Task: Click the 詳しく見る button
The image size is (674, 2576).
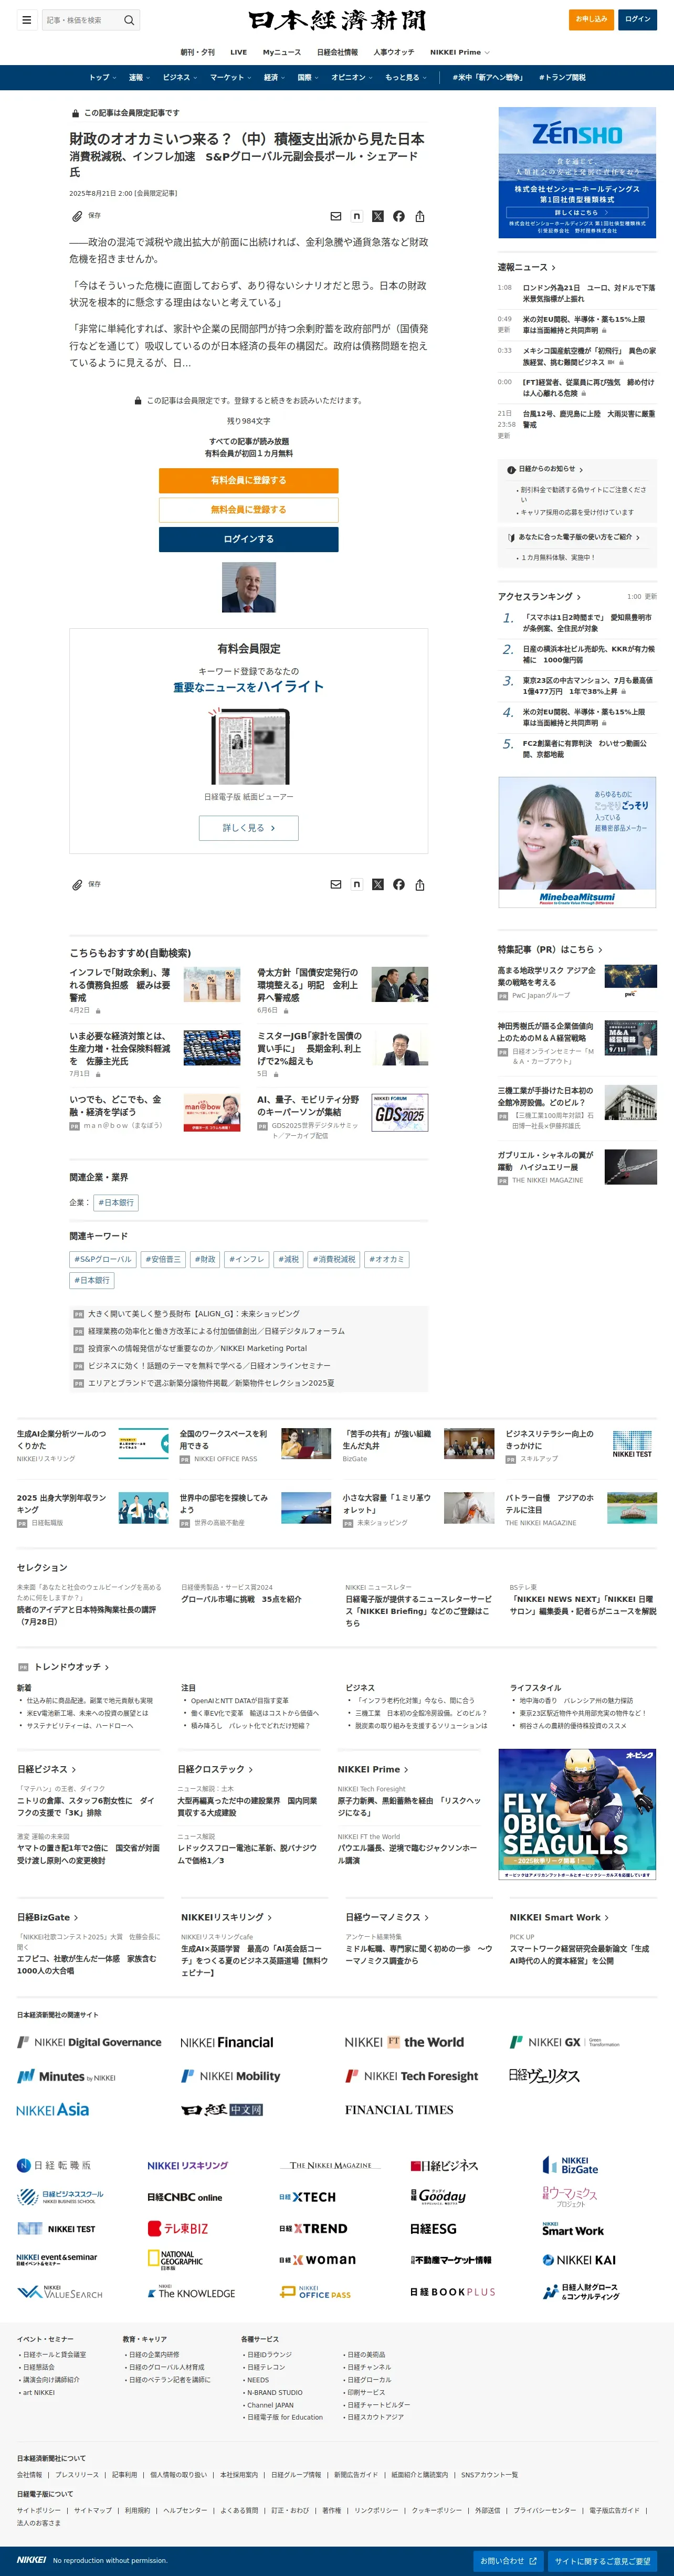Action: click(249, 828)
